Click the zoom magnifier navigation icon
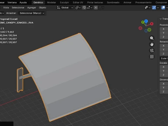 [152, 38]
